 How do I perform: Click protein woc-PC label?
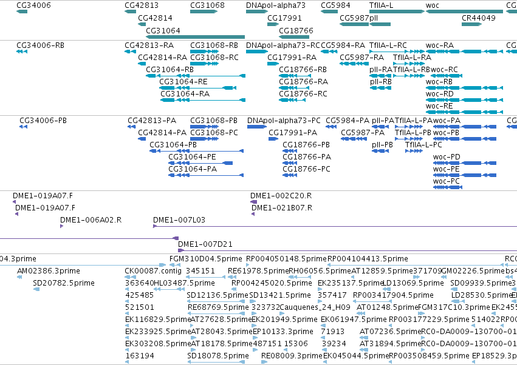coord(447,181)
